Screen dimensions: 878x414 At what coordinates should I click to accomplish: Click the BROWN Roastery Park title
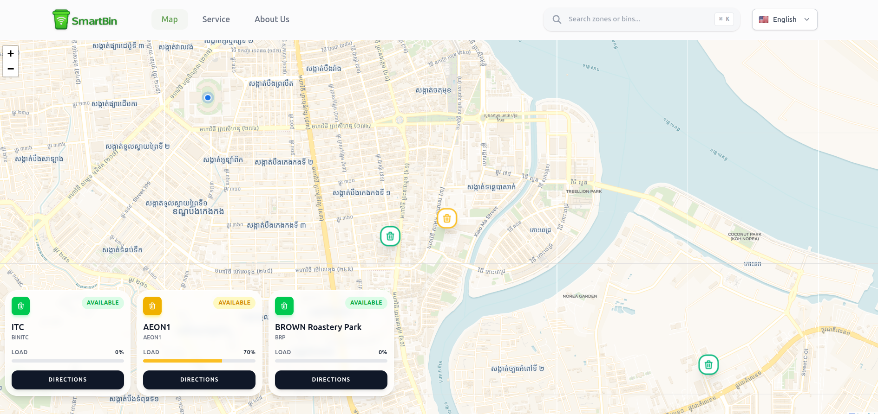point(318,327)
